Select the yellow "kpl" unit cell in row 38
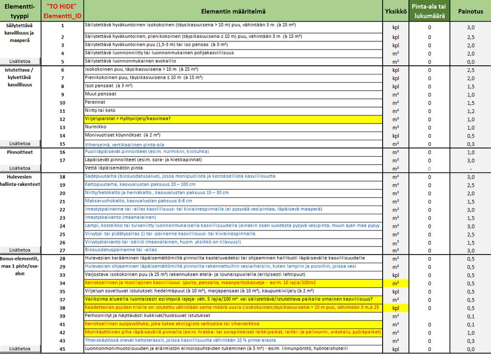 pyautogui.click(x=396, y=308)
